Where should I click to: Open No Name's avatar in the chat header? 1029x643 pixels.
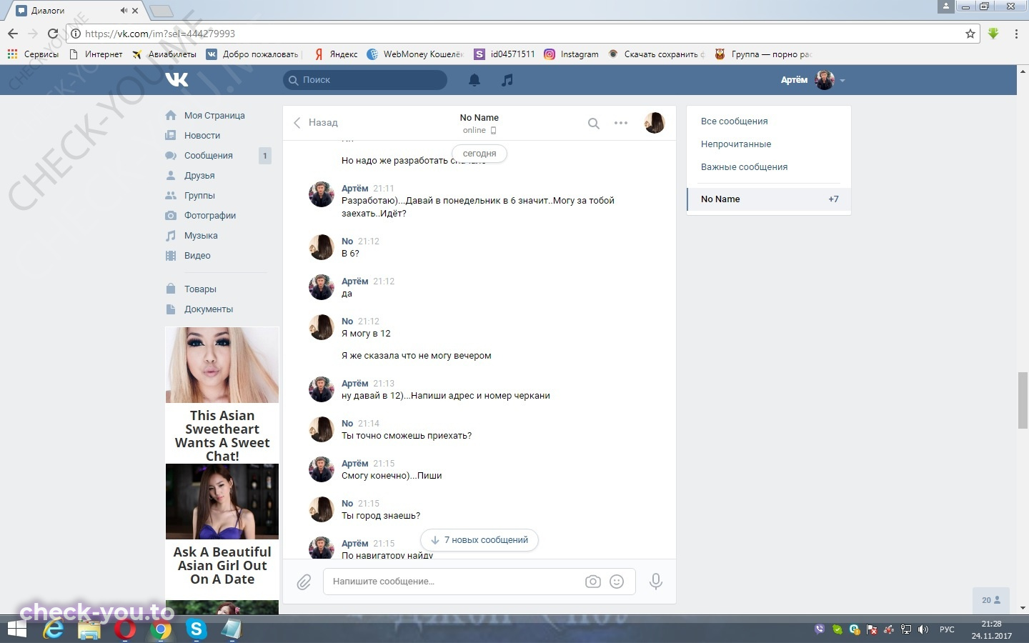(655, 123)
